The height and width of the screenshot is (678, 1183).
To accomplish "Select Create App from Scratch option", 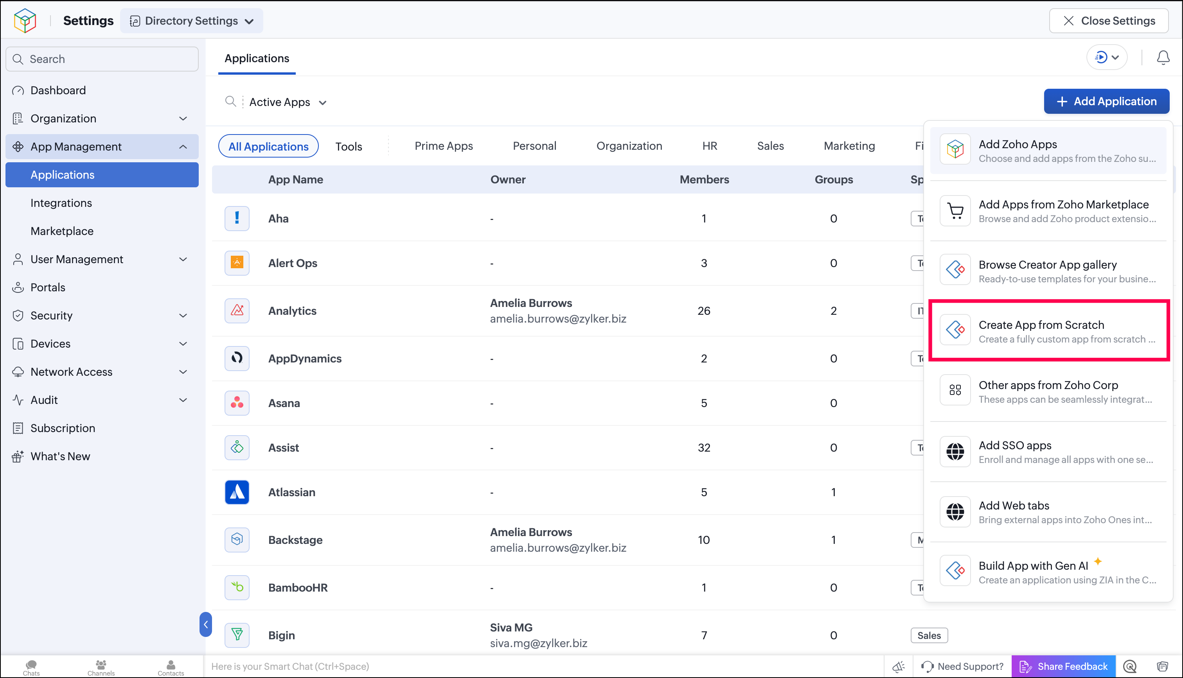I will tap(1048, 330).
